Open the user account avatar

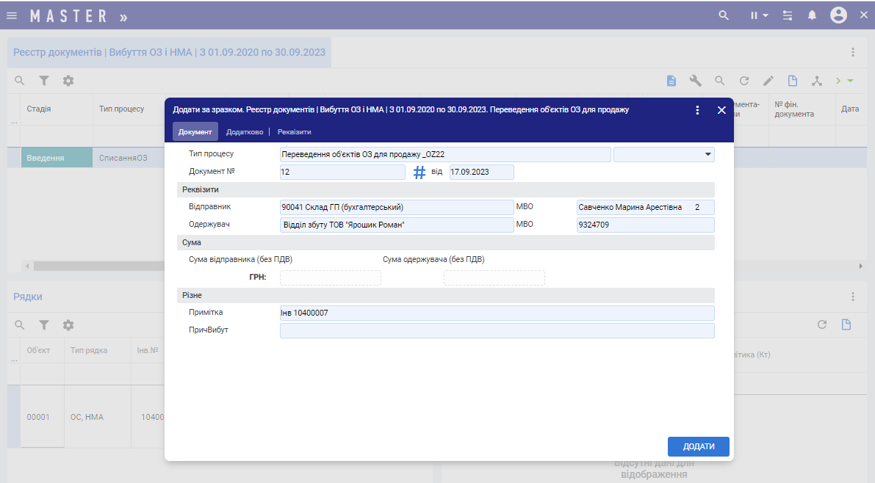[838, 15]
